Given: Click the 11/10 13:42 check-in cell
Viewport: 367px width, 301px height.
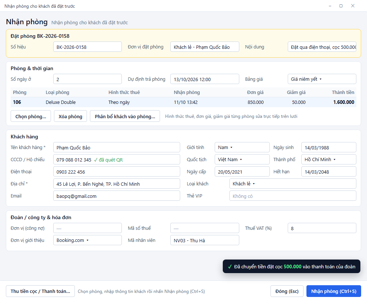Looking at the screenshot, I should (186, 102).
